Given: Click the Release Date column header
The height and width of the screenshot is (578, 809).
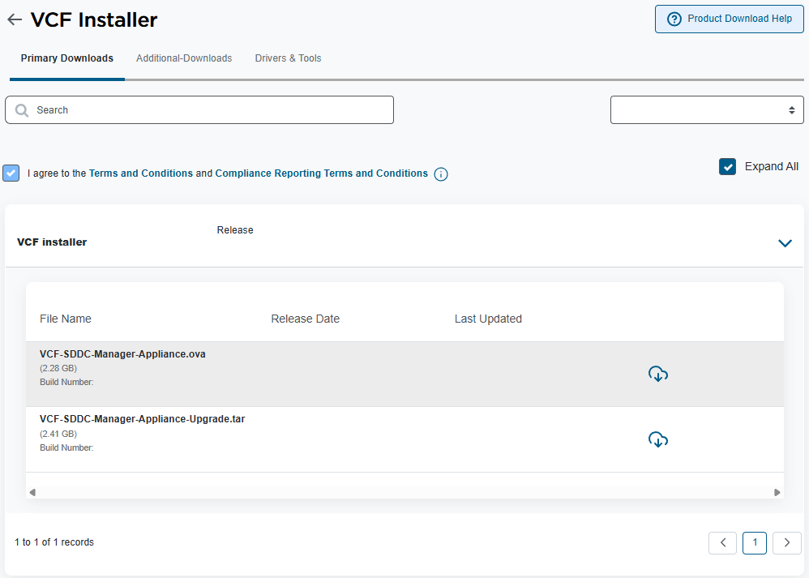Looking at the screenshot, I should [306, 319].
